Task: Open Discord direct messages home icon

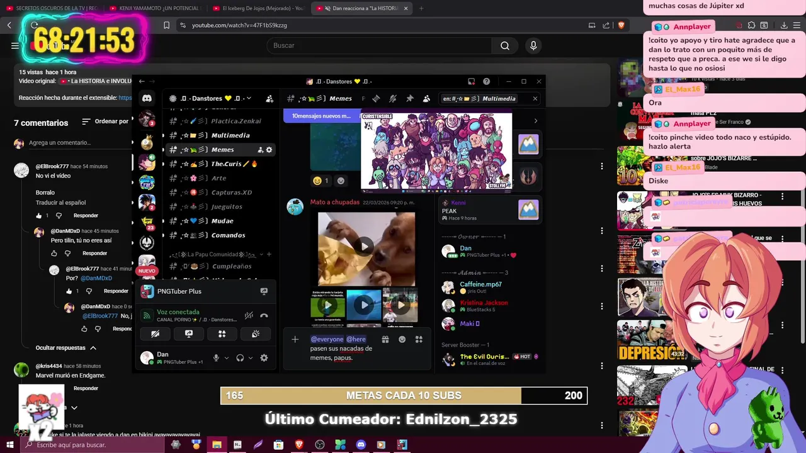Action: (x=147, y=99)
